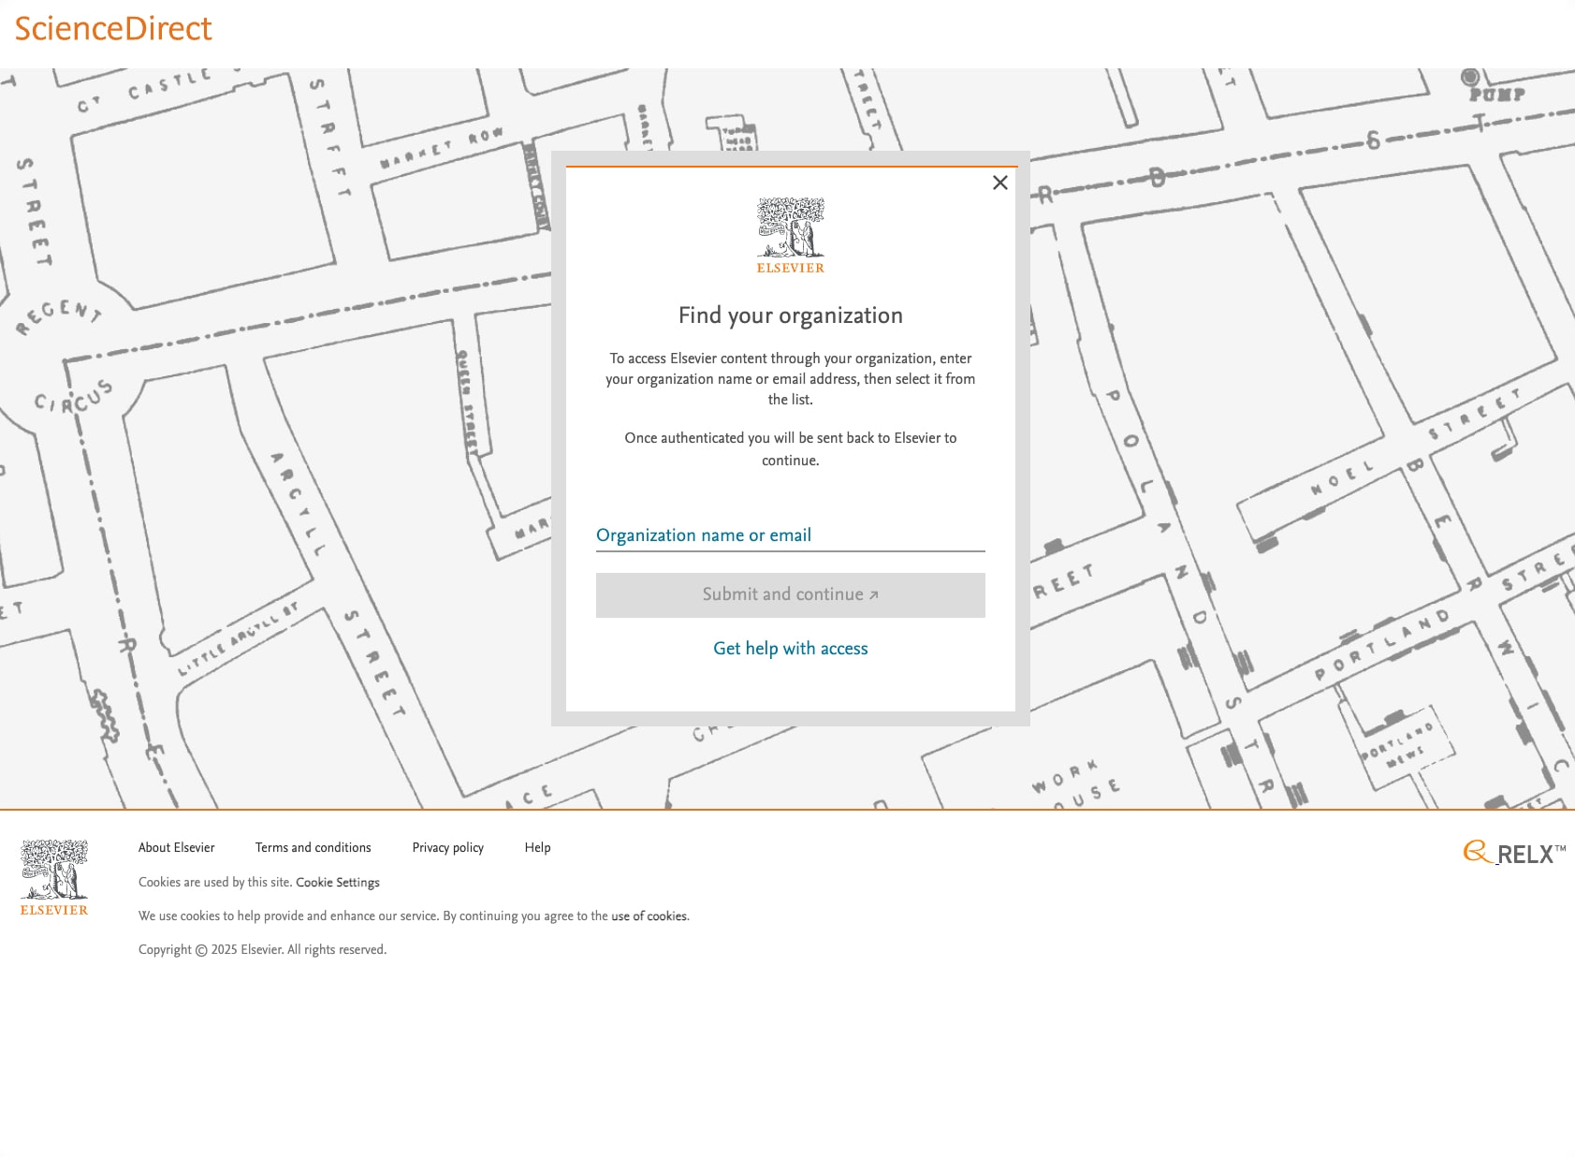Screen dimensions: 1575x1157
Task: Open Help link in footer
Action: 537,847
